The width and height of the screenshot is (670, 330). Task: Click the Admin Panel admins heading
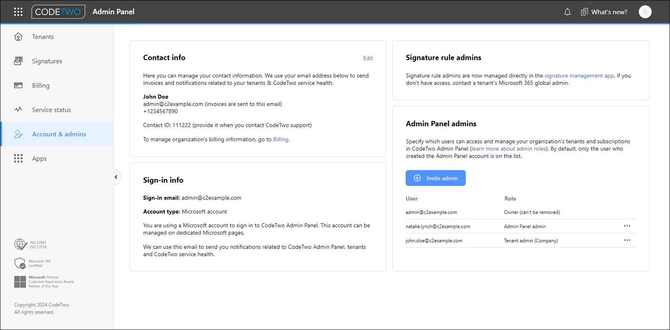pyautogui.click(x=441, y=124)
